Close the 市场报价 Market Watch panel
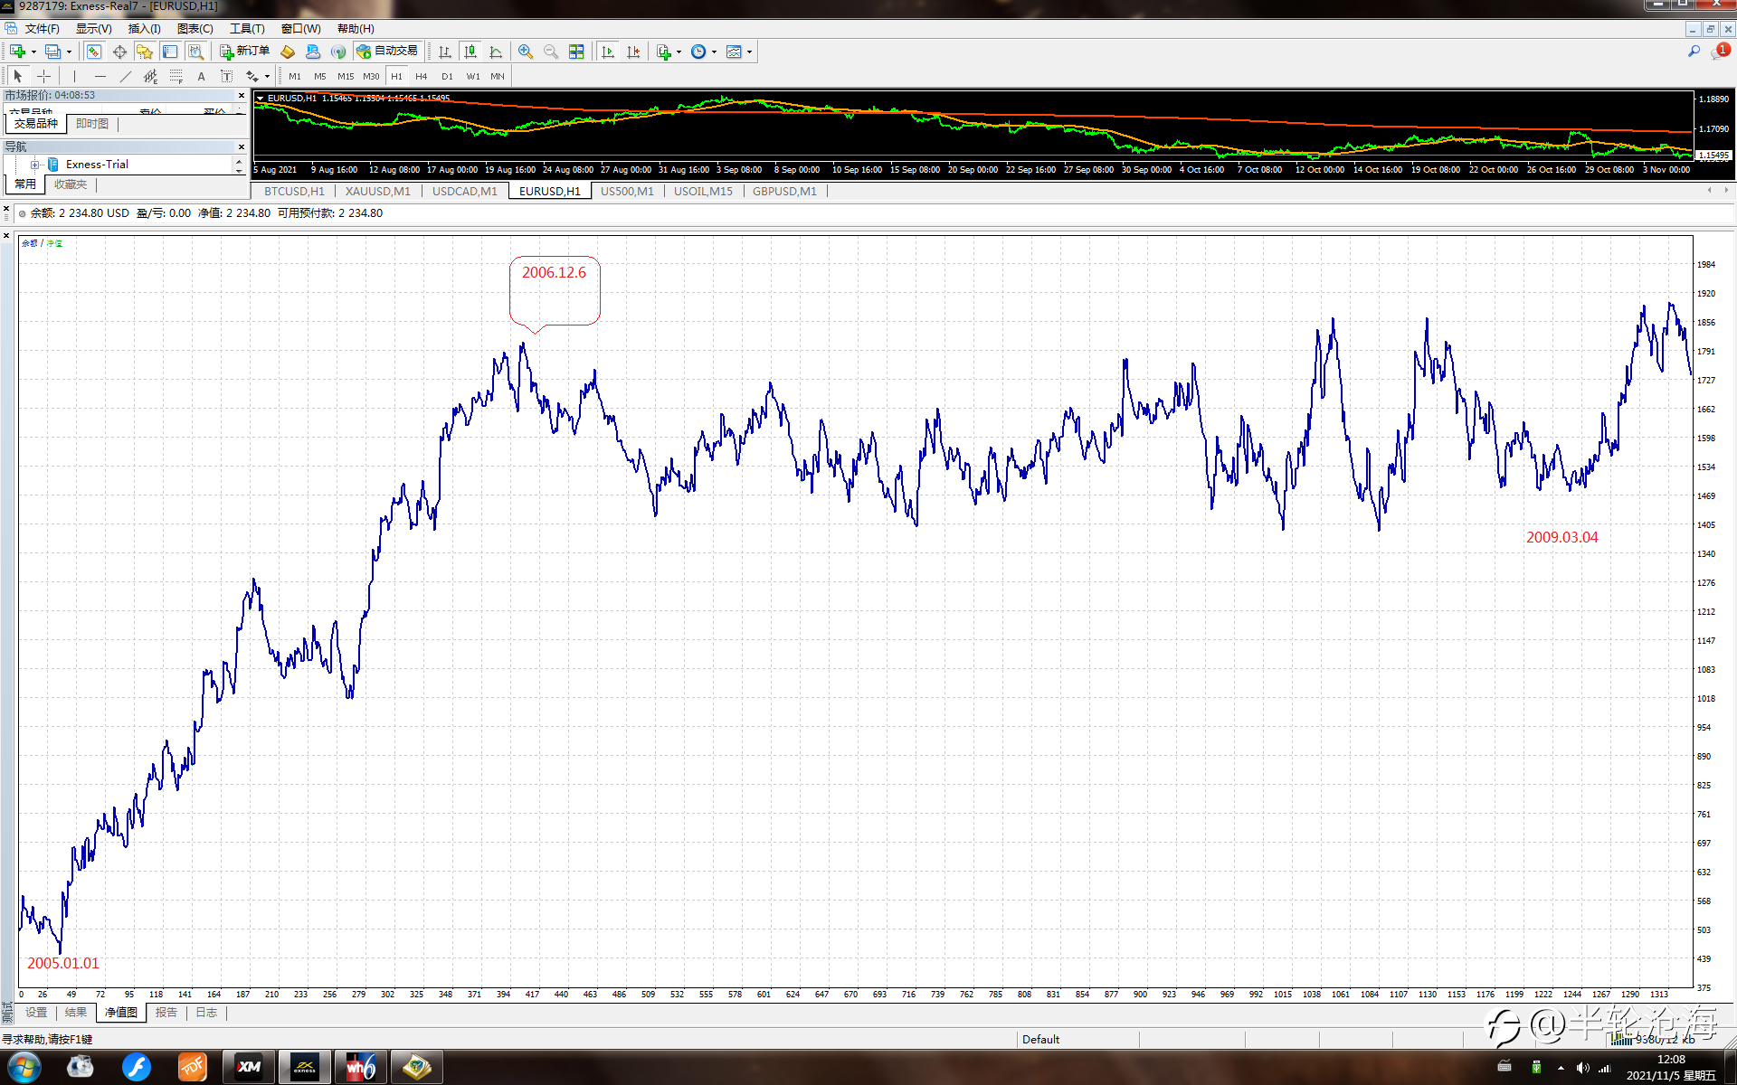The height and width of the screenshot is (1085, 1737). (242, 95)
